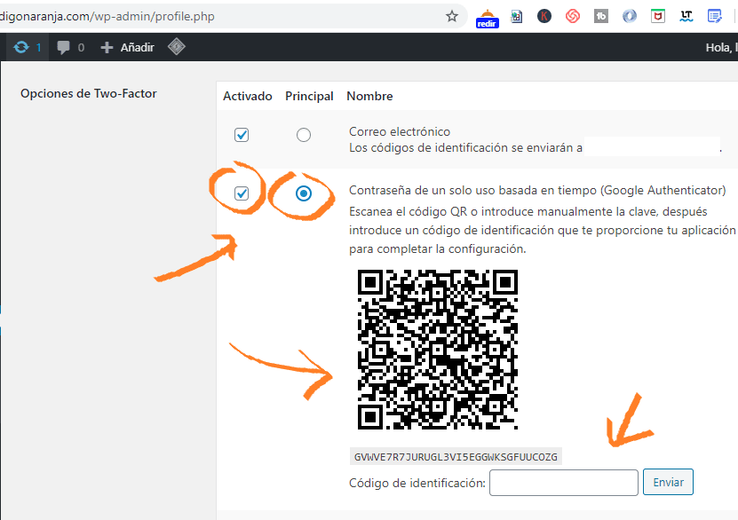Open the diamond-shaped plugin icon in admin bar
Viewport: 738px width, 520px height.
coord(177,46)
